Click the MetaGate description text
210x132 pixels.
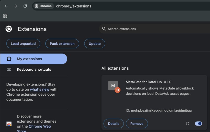coord(160,91)
